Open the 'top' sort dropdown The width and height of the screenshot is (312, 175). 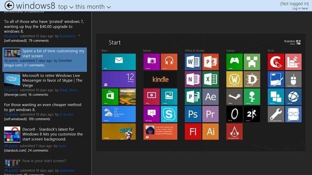point(66,7)
